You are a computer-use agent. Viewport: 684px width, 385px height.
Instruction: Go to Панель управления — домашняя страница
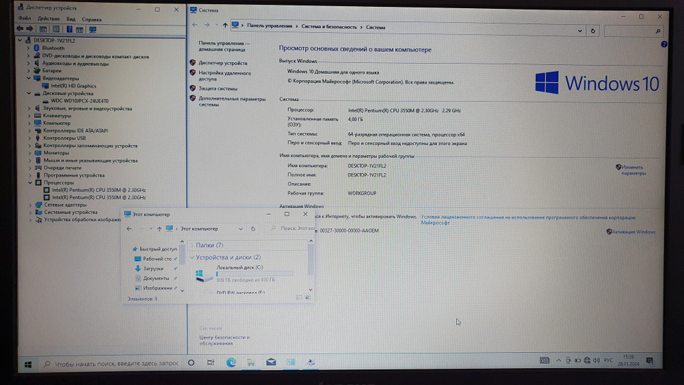tap(224, 47)
